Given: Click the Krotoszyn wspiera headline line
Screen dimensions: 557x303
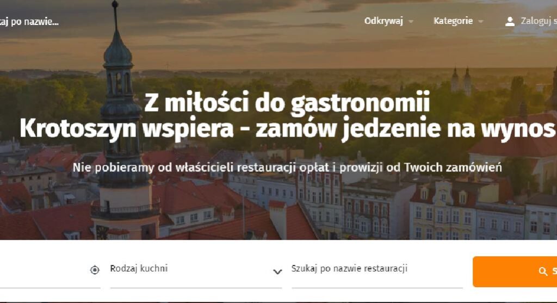Looking at the screenshot, I should tap(287, 128).
